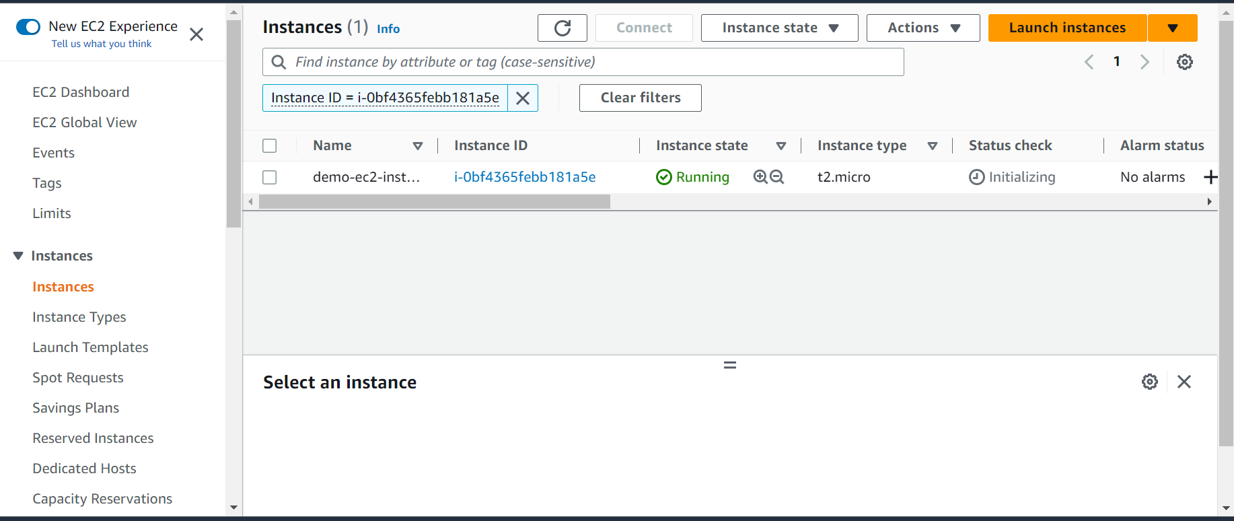Open the details panel settings gear
The width and height of the screenshot is (1234, 521).
[1150, 382]
